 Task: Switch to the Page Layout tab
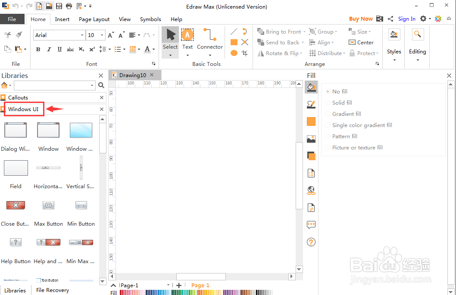pos(94,19)
